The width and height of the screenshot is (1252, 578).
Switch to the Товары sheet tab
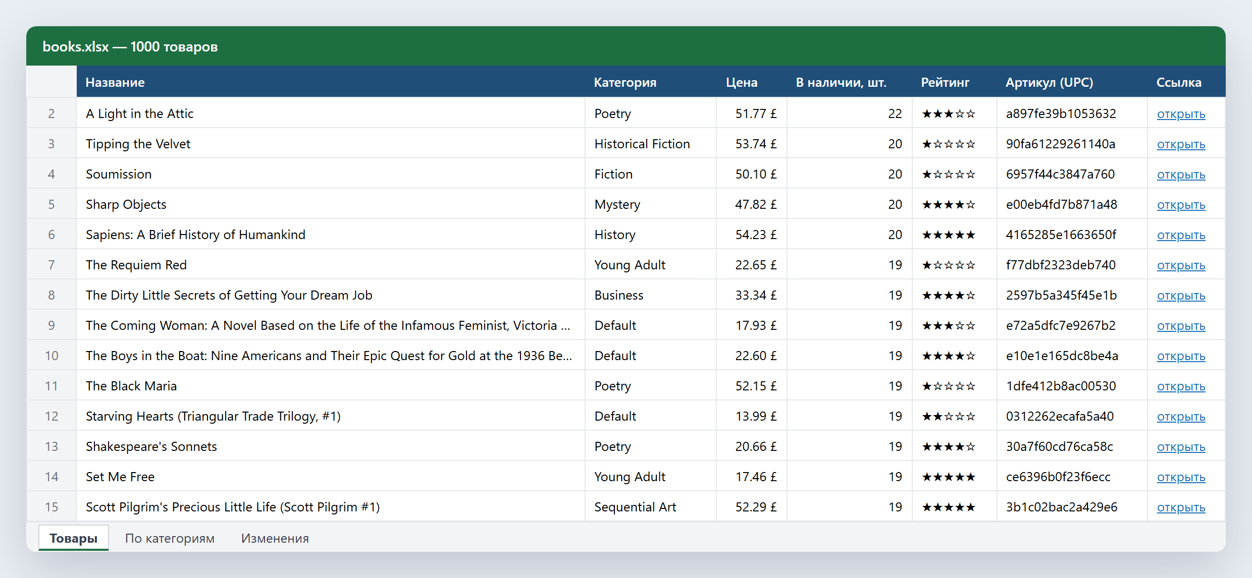pos(74,538)
